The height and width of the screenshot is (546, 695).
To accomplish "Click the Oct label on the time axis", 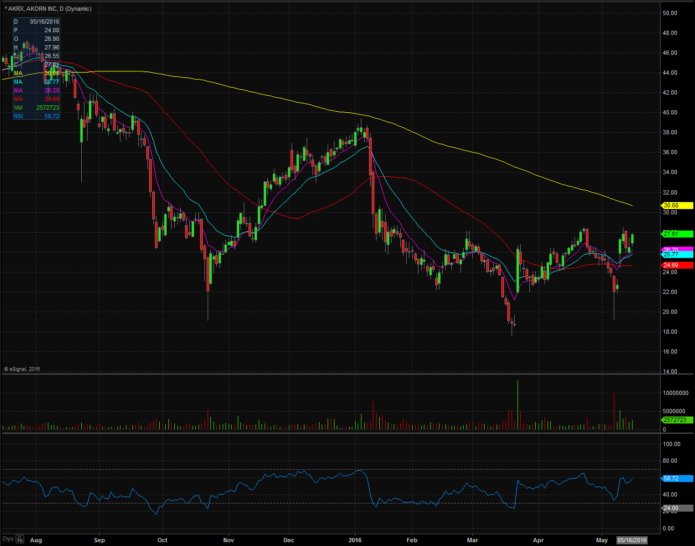I will [x=162, y=540].
